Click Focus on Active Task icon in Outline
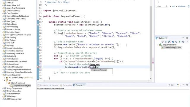The image size is (190, 107). tap(163, 42)
